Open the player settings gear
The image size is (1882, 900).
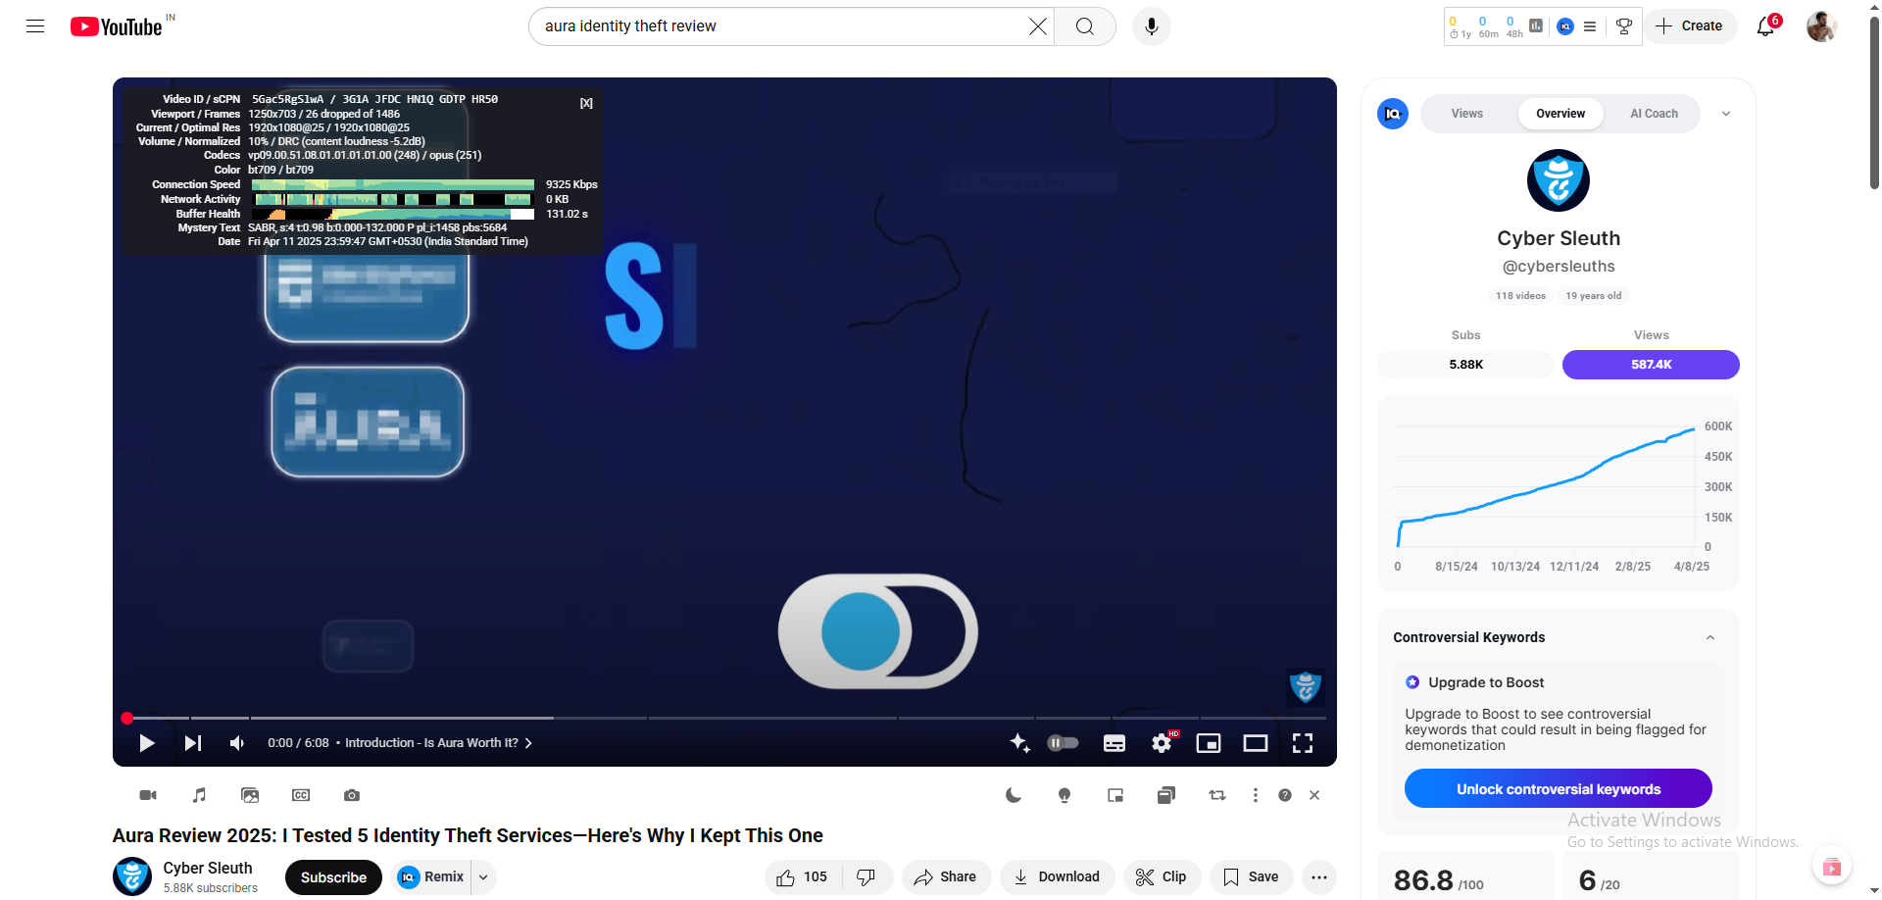1162,743
